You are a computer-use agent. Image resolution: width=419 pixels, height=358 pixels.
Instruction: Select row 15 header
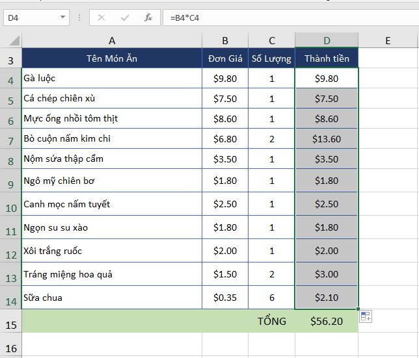10,321
